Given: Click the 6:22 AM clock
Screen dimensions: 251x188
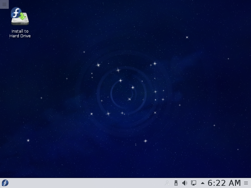Looking at the screenshot, I should tap(224, 183).
